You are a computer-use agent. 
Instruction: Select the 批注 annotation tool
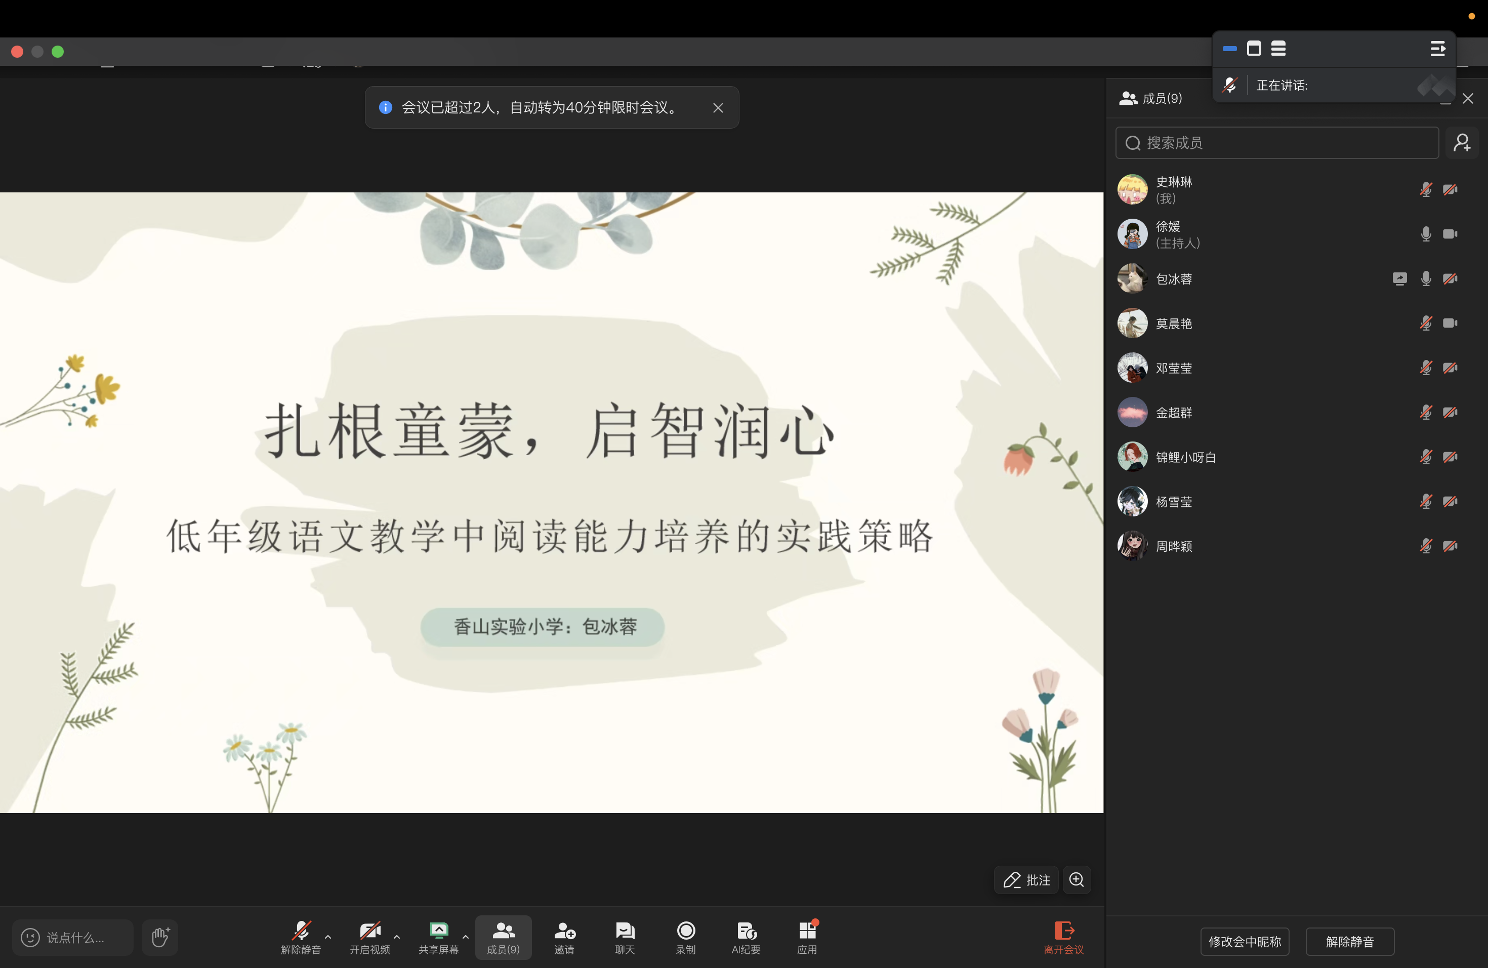click(x=1025, y=880)
